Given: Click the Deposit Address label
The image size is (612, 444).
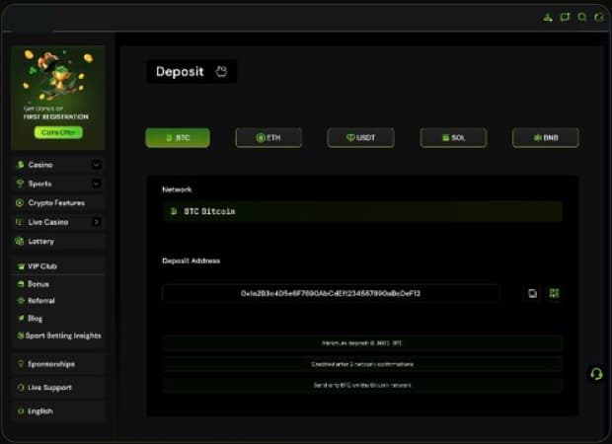Looking at the screenshot, I should tap(191, 260).
